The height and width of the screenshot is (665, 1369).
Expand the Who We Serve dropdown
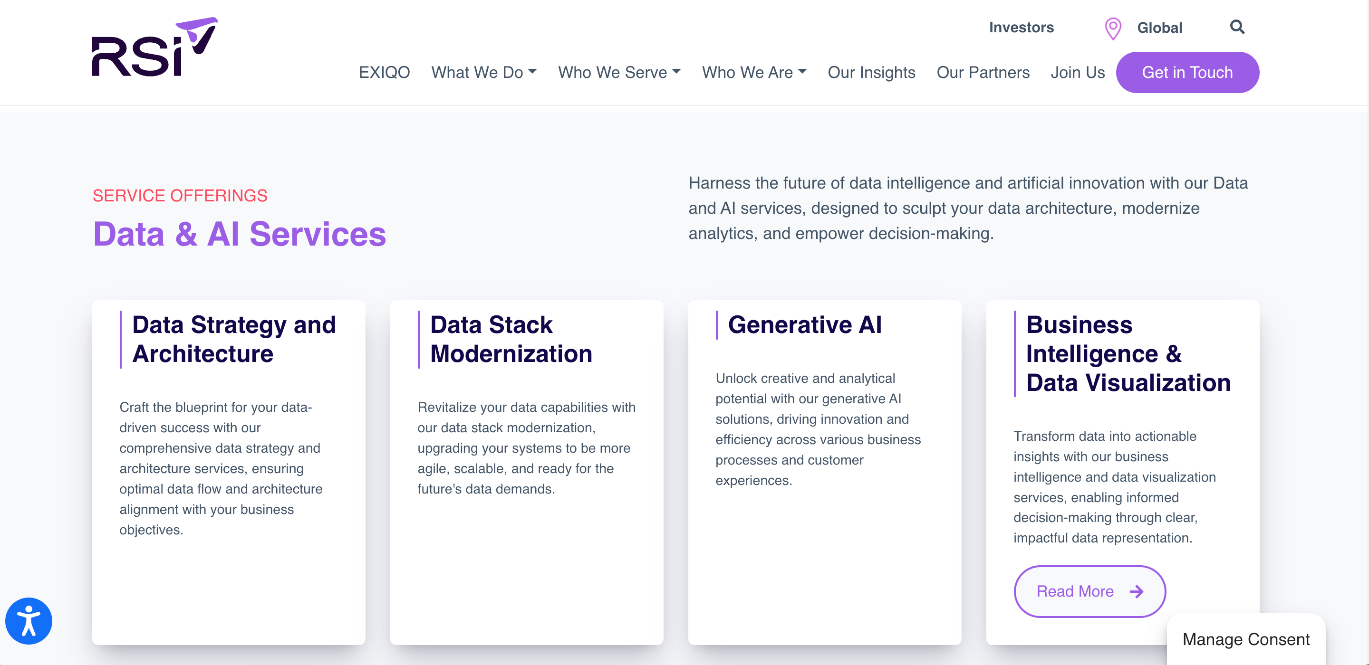(x=619, y=72)
